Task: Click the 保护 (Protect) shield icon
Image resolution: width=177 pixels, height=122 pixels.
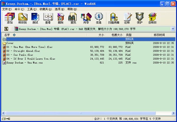Action: tap(140, 18)
